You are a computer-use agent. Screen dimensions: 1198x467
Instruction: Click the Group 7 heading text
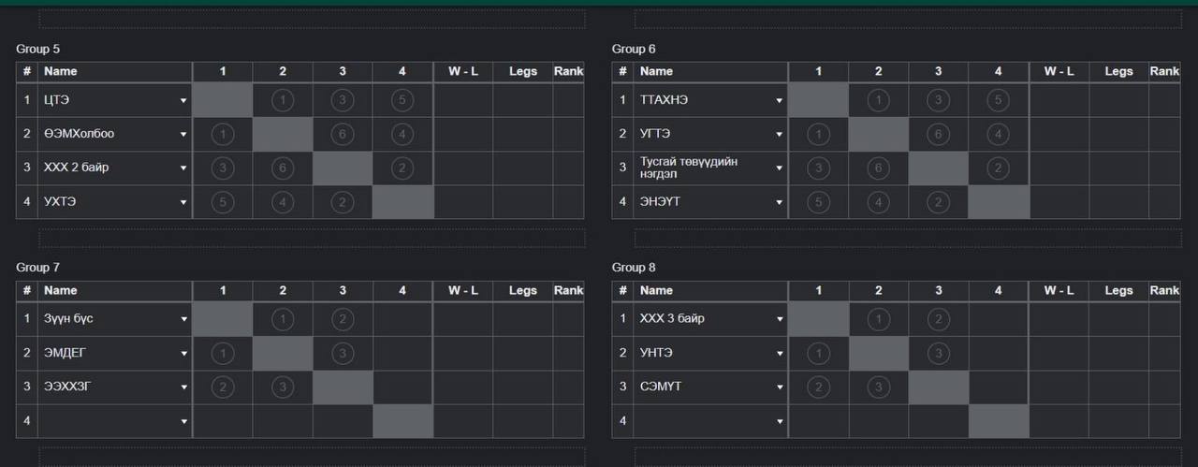pos(37,268)
